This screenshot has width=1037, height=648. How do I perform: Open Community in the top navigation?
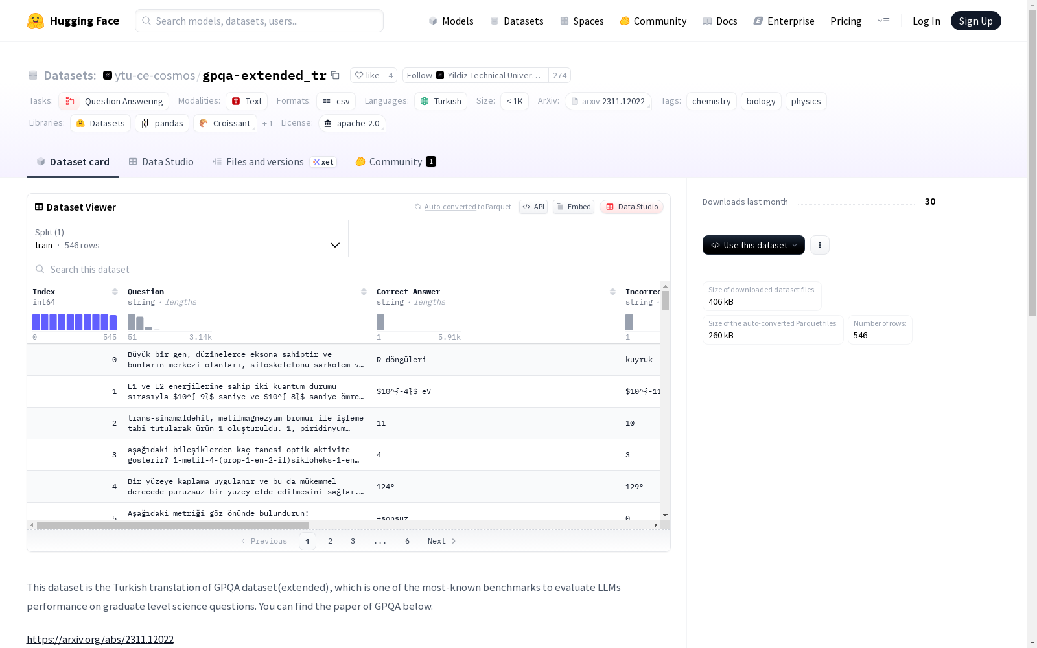click(653, 21)
